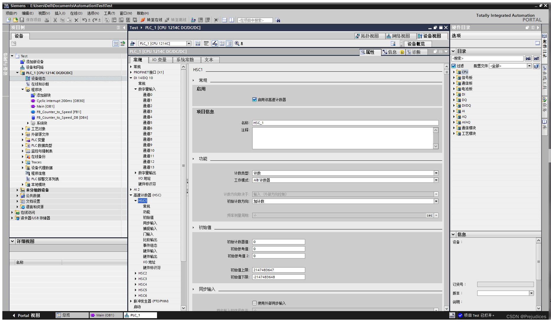Select FB_Counter_to_Speed [FB1] in project tree

[x=59, y=112]
